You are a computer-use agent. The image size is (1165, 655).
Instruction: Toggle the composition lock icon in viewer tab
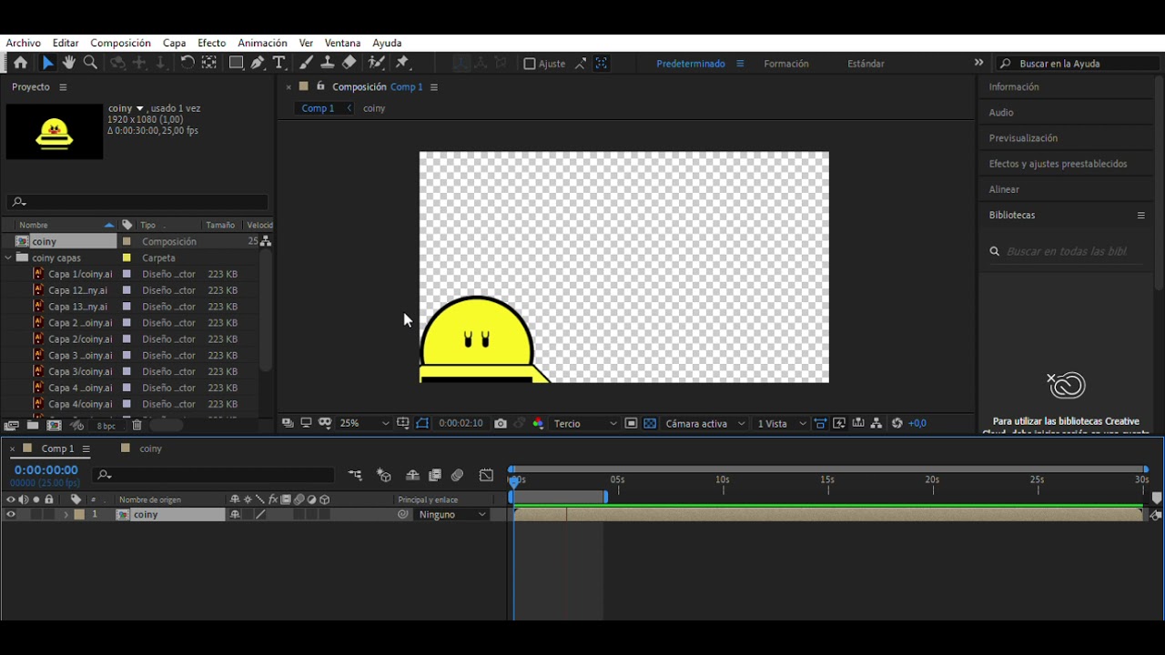pyautogui.click(x=320, y=86)
